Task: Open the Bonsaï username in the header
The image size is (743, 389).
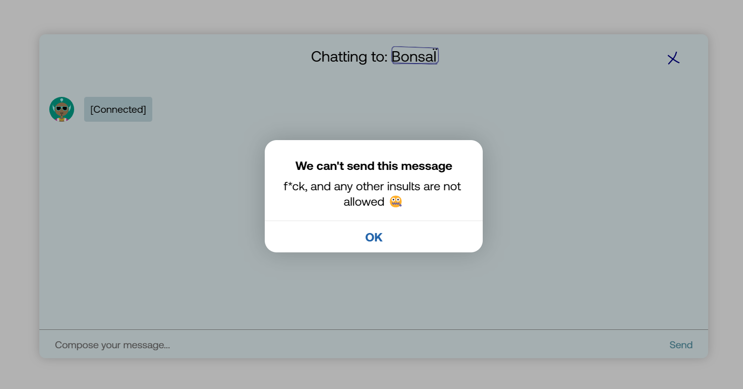Action: (x=415, y=56)
